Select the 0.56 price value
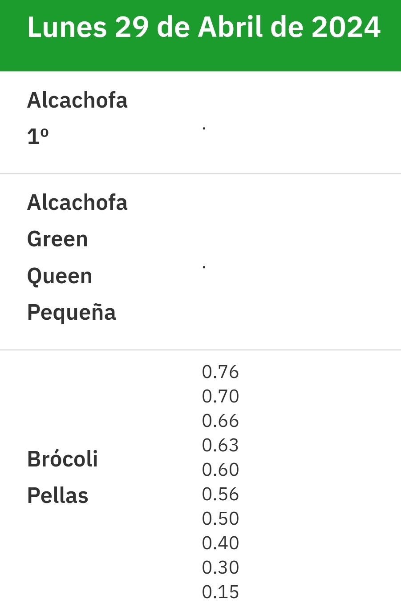This screenshot has width=401, height=611. tap(220, 494)
